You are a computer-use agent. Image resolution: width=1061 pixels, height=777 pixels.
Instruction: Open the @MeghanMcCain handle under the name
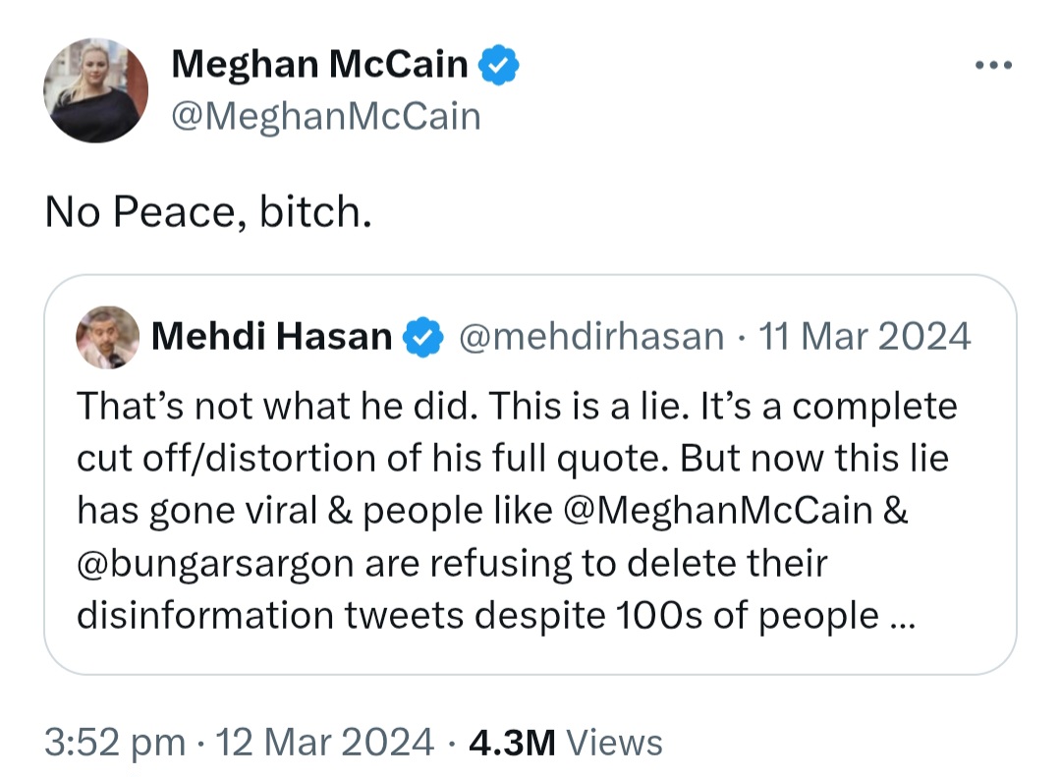pyautogui.click(x=326, y=117)
